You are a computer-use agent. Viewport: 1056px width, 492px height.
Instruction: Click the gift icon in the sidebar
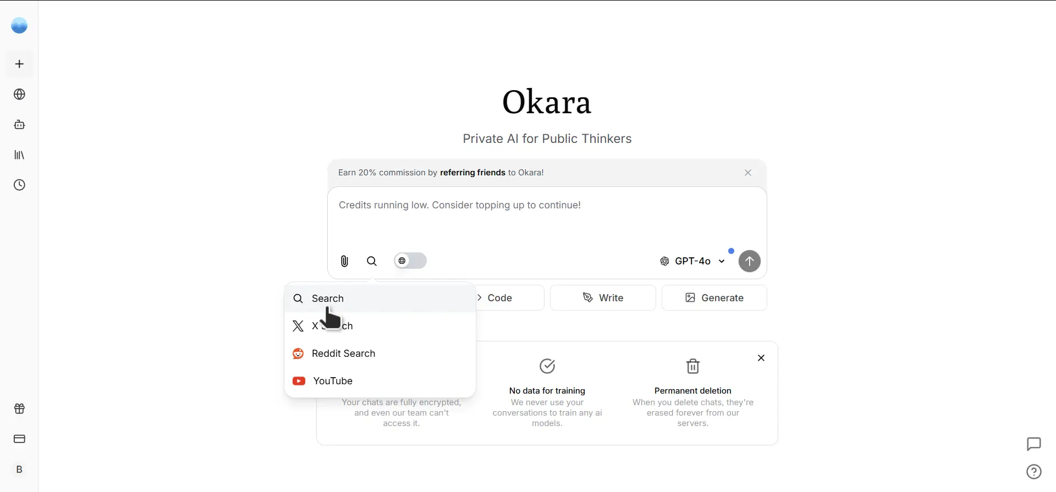click(19, 409)
